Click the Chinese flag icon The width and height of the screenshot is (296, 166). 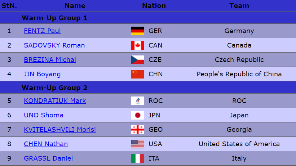point(137,74)
